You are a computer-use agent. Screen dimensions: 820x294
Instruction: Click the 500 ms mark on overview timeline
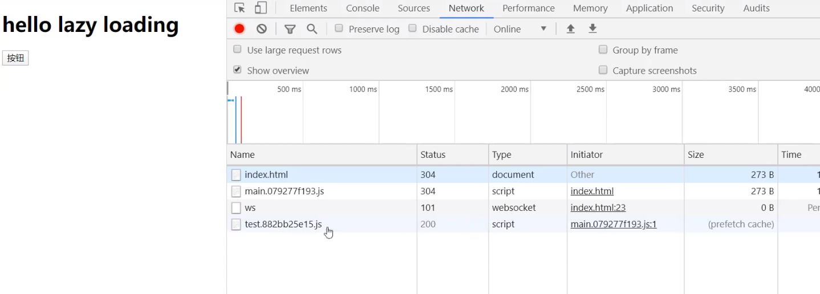(289, 89)
